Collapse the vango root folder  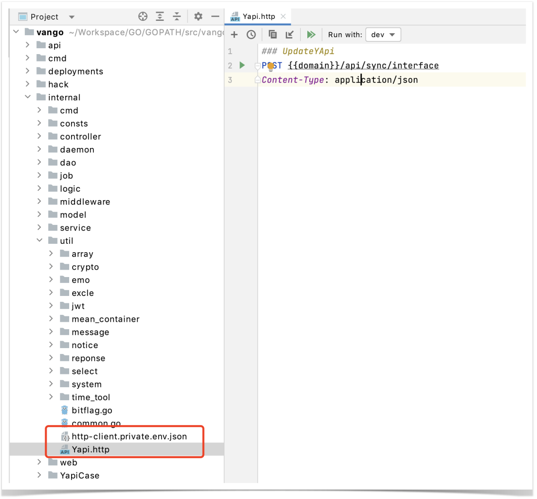pyautogui.click(x=16, y=32)
